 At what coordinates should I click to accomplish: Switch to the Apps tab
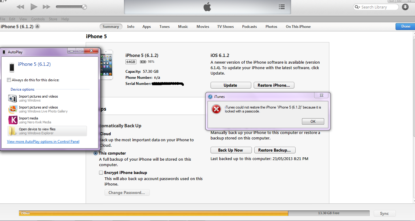pos(147,27)
